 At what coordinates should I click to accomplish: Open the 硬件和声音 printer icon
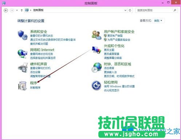click(23, 68)
